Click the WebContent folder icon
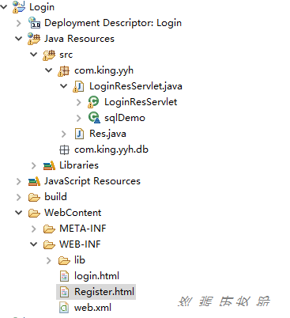The image size is (290, 318). click(x=34, y=213)
